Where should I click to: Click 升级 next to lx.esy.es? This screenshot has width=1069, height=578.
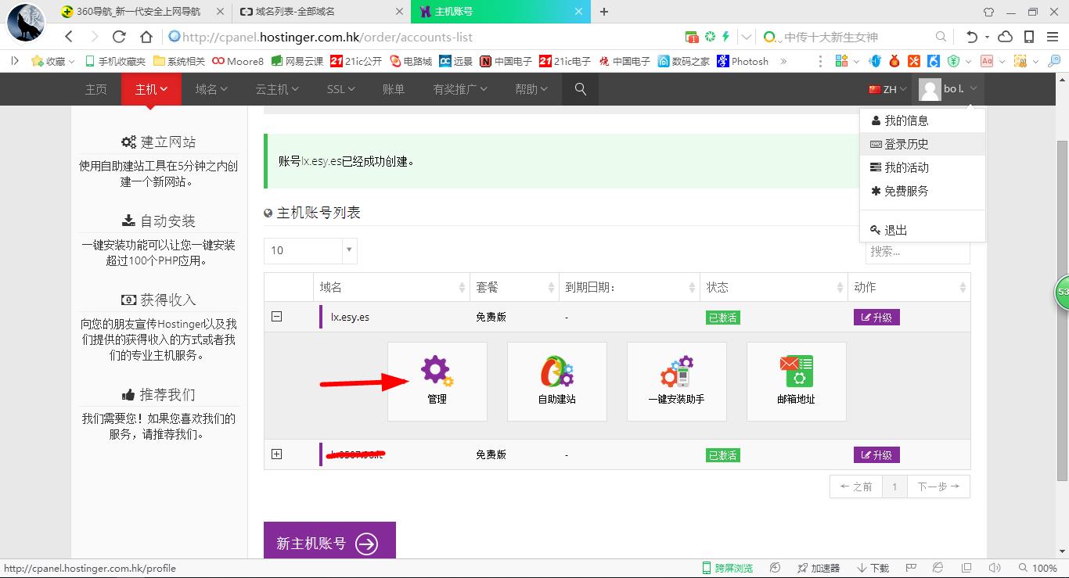point(876,317)
